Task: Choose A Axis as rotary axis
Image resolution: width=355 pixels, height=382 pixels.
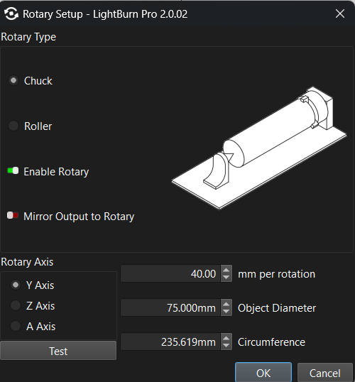Action: point(16,326)
